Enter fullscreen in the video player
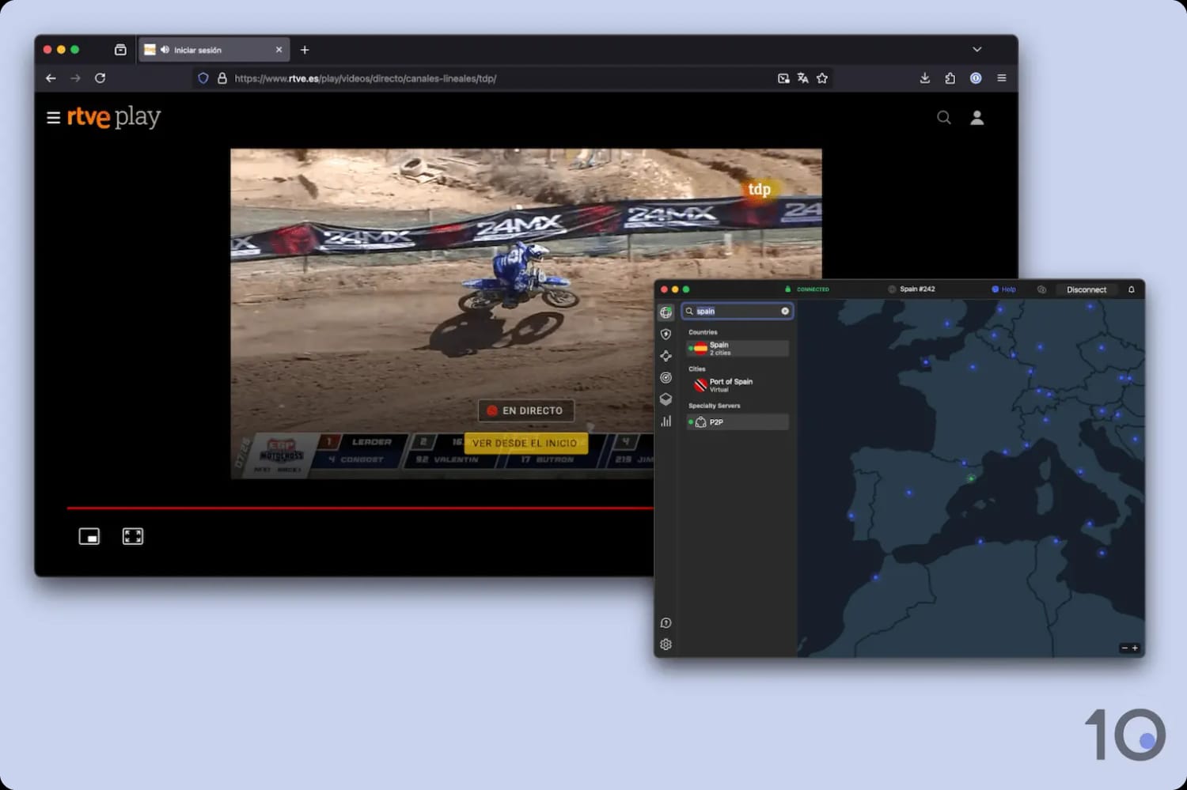 [x=133, y=537]
